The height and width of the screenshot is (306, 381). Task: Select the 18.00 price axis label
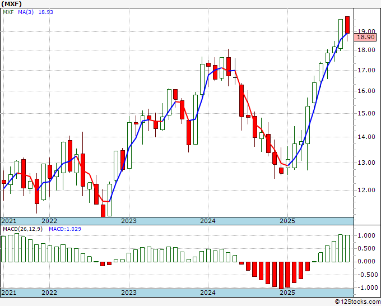tap(366, 50)
